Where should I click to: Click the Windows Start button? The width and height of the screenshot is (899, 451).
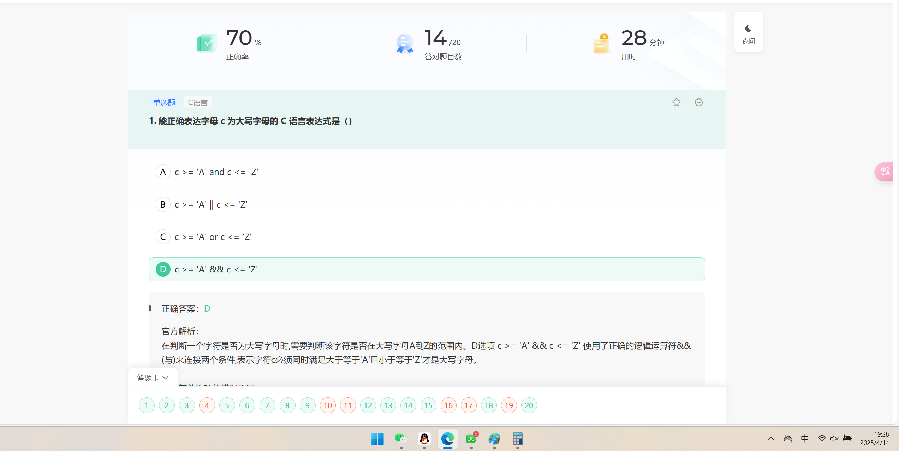[377, 439]
